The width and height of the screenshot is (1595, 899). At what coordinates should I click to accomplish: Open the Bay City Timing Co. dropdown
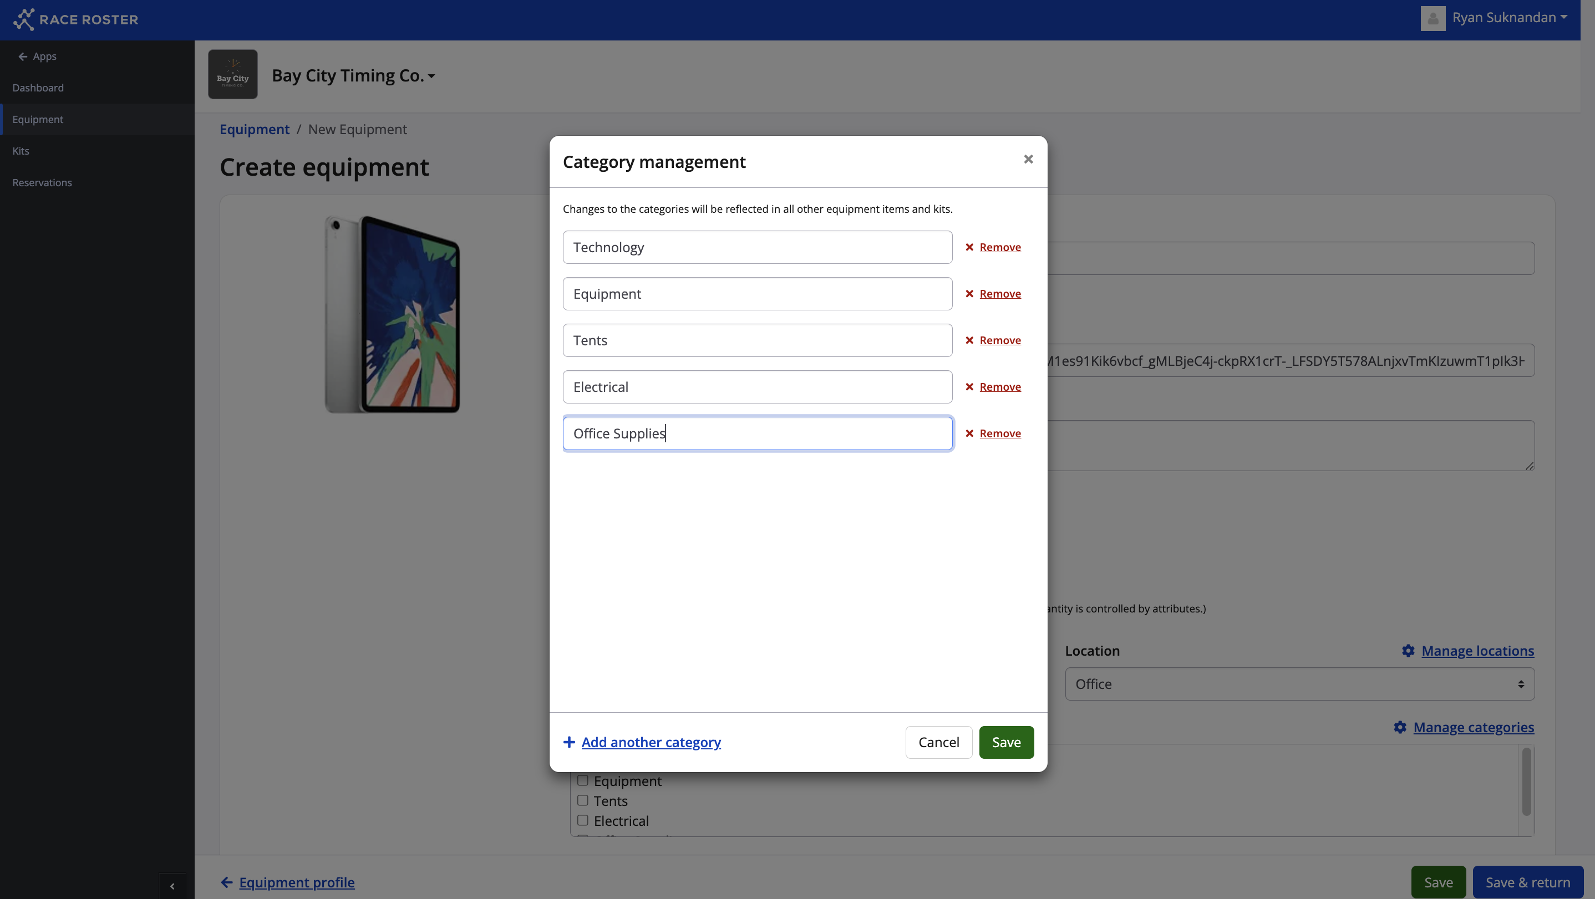click(x=353, y=75)
